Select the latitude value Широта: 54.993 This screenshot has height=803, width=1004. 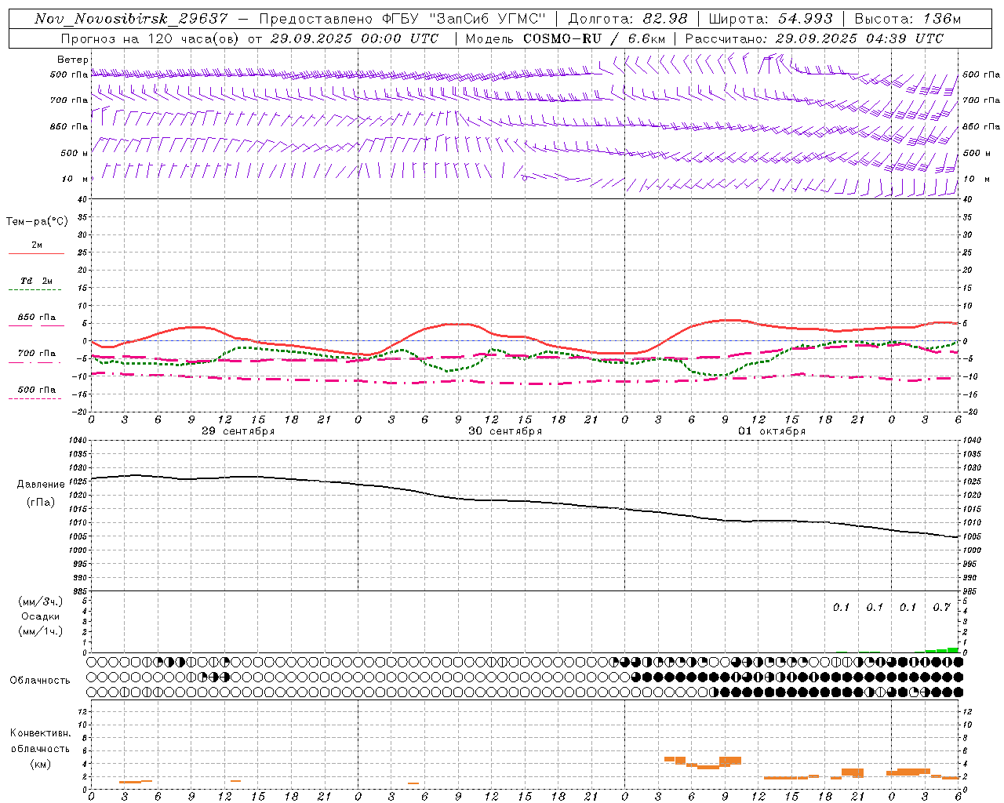pos(770,19)
